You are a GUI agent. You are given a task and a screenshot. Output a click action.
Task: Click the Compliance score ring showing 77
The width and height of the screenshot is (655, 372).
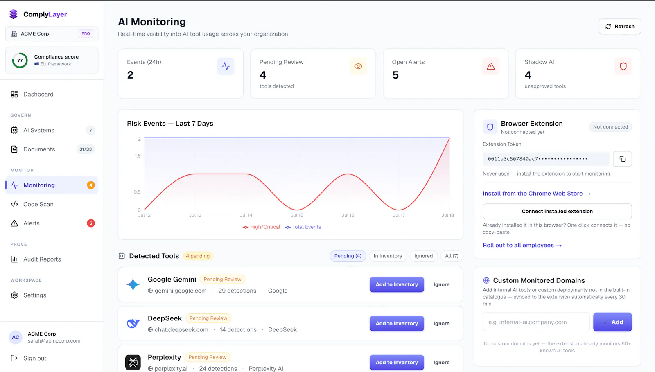click(x=20, y=60)
